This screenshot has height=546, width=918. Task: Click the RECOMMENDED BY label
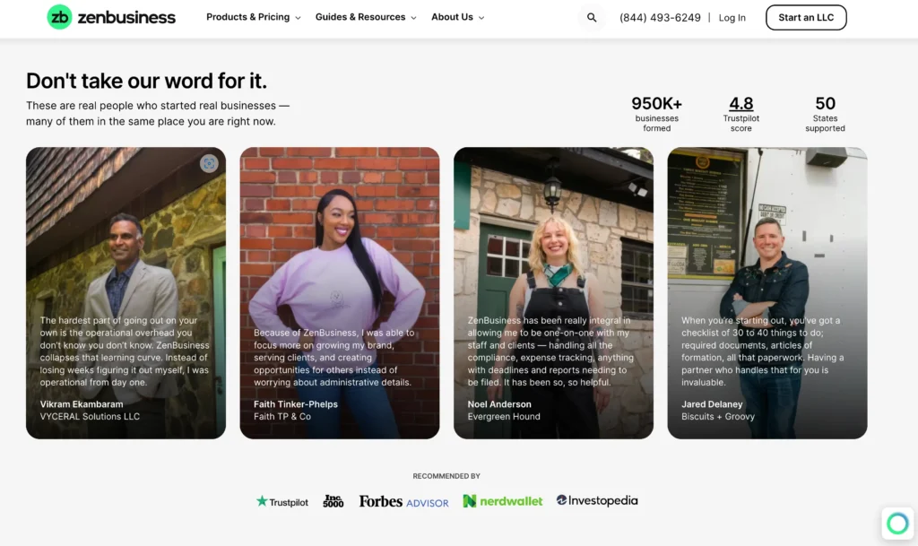click(446, 476)
